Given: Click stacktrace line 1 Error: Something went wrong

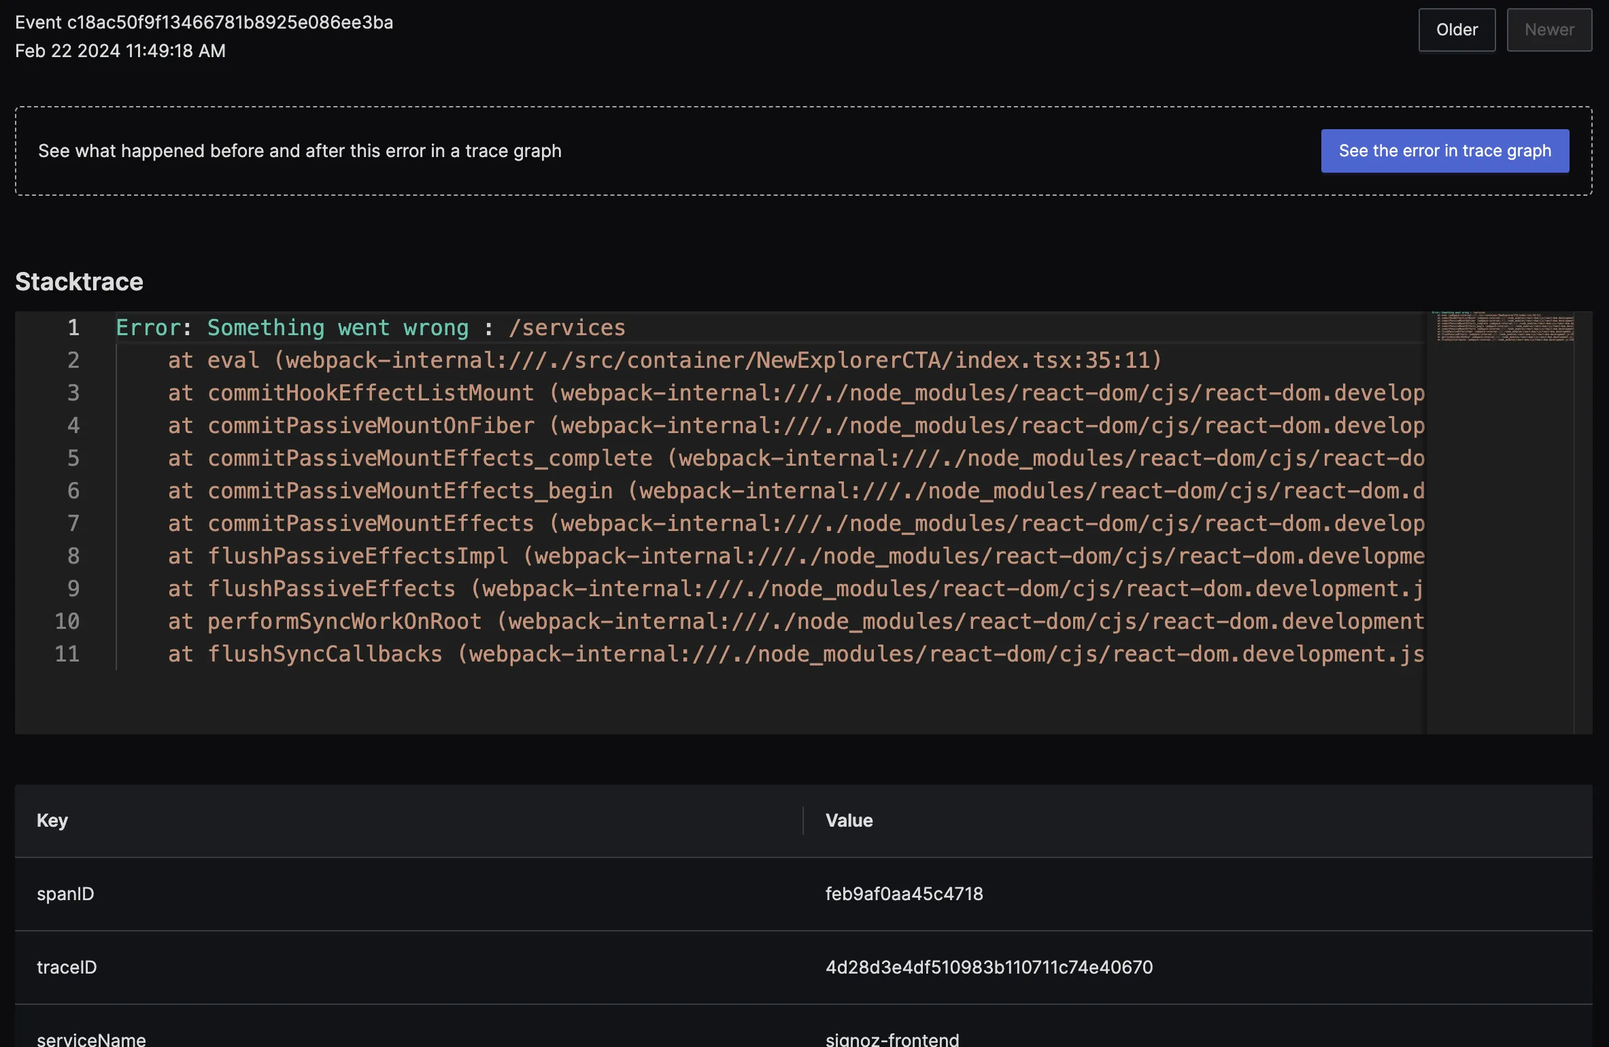Looking at the screenshot, I should tap(371, 328).
